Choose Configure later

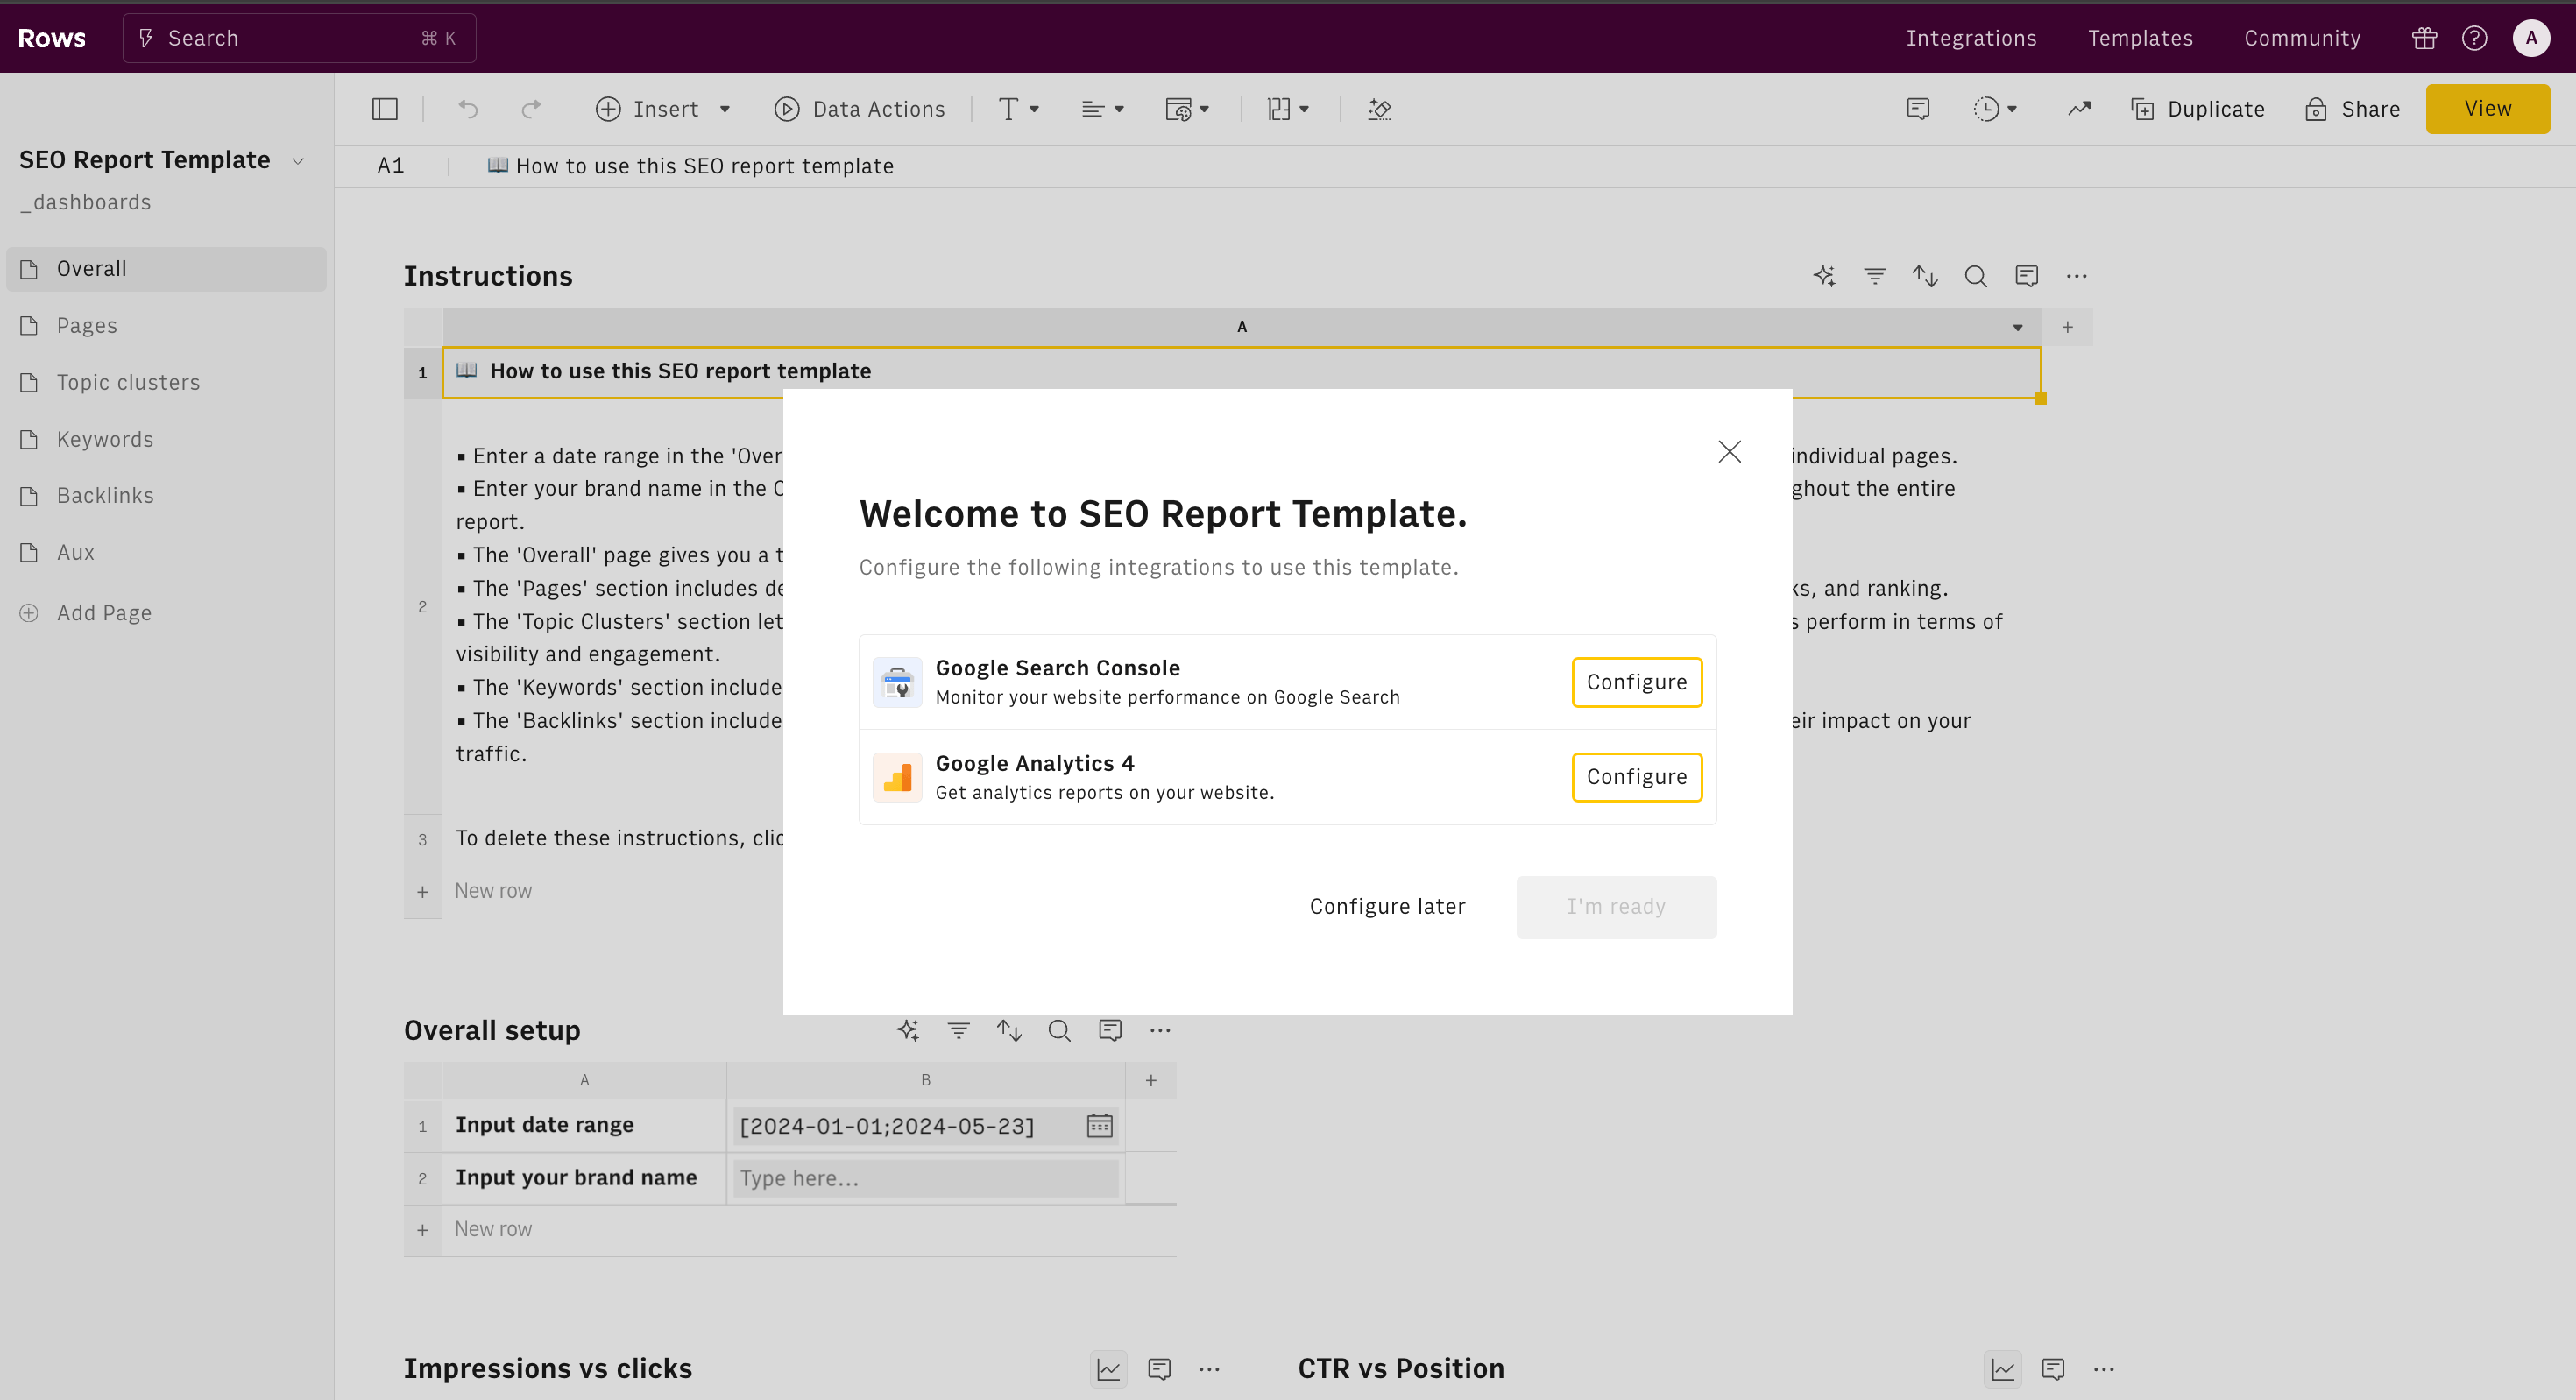[x=1387, y=907]
